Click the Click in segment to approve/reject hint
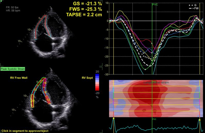The height and width of the screenshot is (133, 205). coord(25,131)
